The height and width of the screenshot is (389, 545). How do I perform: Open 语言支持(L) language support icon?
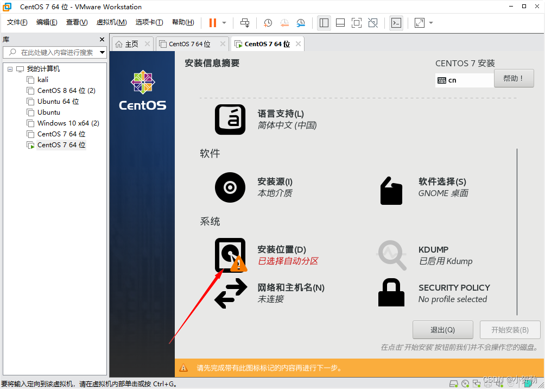tap(230, 120)
